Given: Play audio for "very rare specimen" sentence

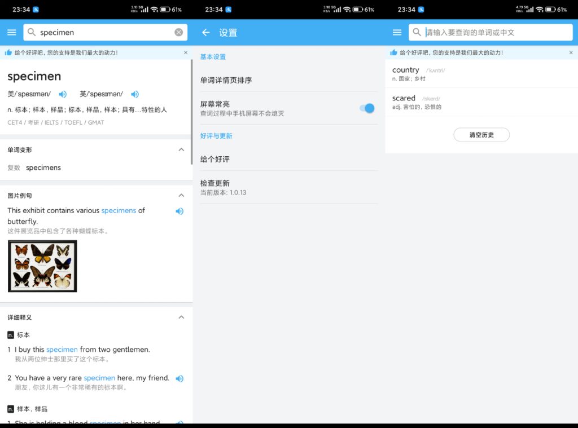Looking at the screenshot, I should [x=179, y=378].
